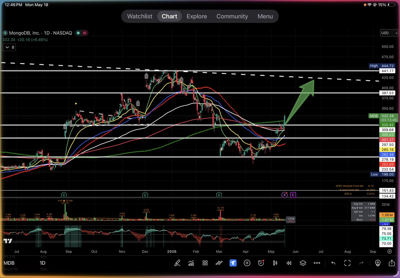Viewport: 400px width, 278px height.
Task: Undo last action with curved arrow
Action: click(x=333, y=263)
